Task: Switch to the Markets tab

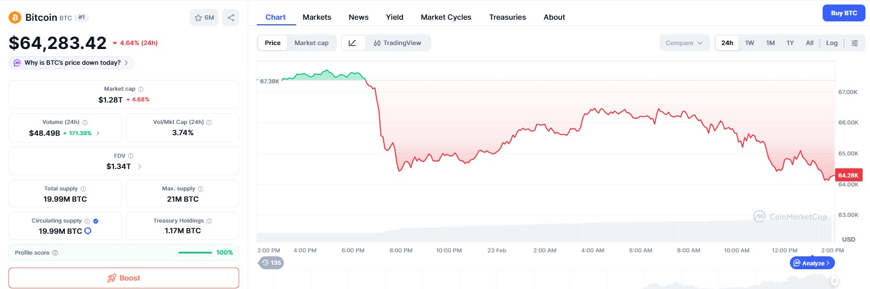Action: [x=317, y=17]
